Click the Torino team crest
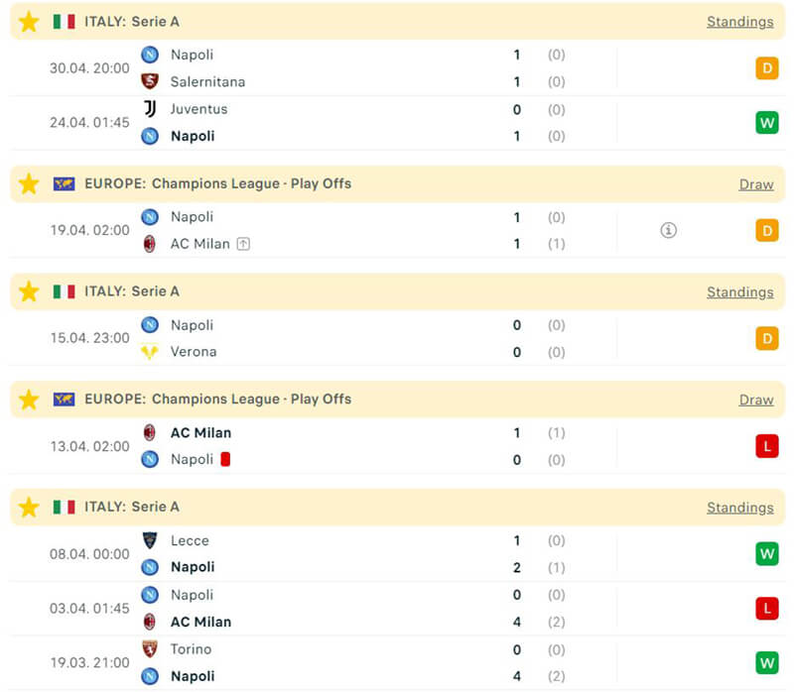 [150, 649]
